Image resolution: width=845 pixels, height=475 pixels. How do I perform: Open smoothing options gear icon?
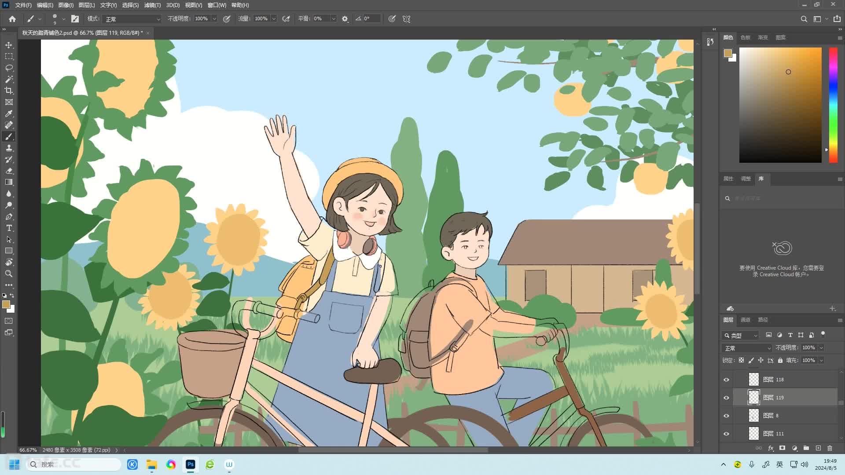tap(345, 19)
